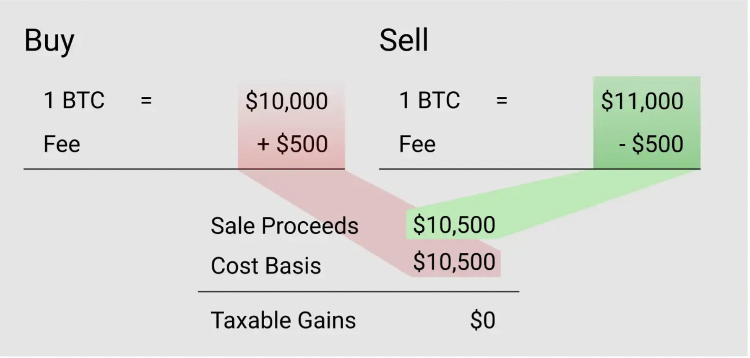Click the equals sign in Sell row

coord(502,101)
